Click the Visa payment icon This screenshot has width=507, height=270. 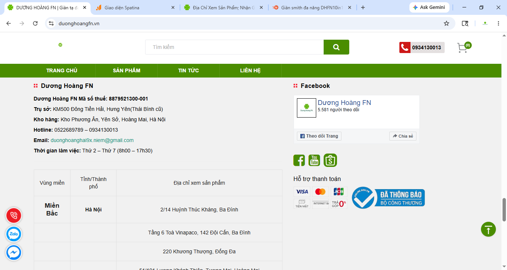(302, 192)
